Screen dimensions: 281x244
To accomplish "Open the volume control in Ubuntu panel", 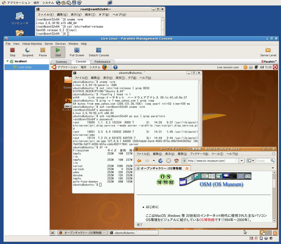I will 262,67.
